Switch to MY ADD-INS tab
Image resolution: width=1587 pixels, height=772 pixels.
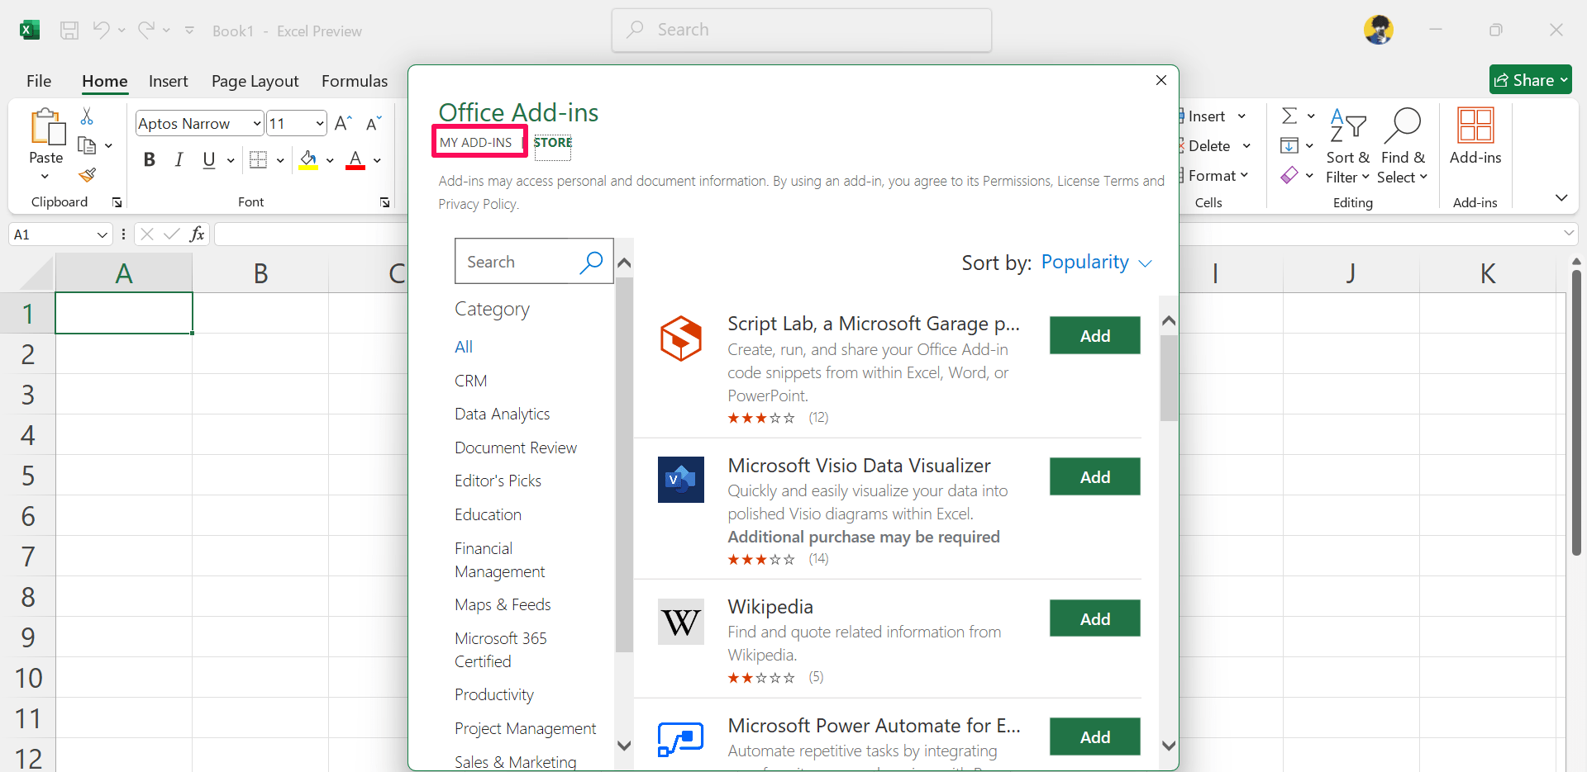tap(476, 142)
